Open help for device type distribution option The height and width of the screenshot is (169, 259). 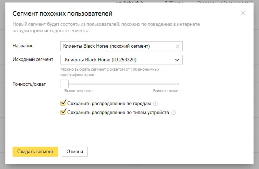coord(174,113)
